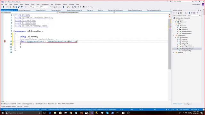
Task: Click the Solution Explorer Refresh icon
Action: pos(189,13)
